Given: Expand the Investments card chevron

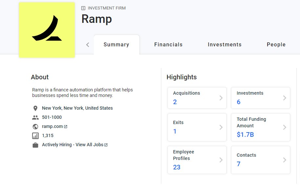Looking at the screenshot, I should click(x=285, y=98).
